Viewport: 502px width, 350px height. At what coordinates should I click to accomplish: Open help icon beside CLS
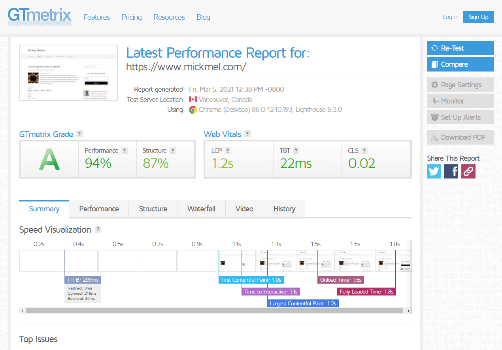(x=364, y=151)
